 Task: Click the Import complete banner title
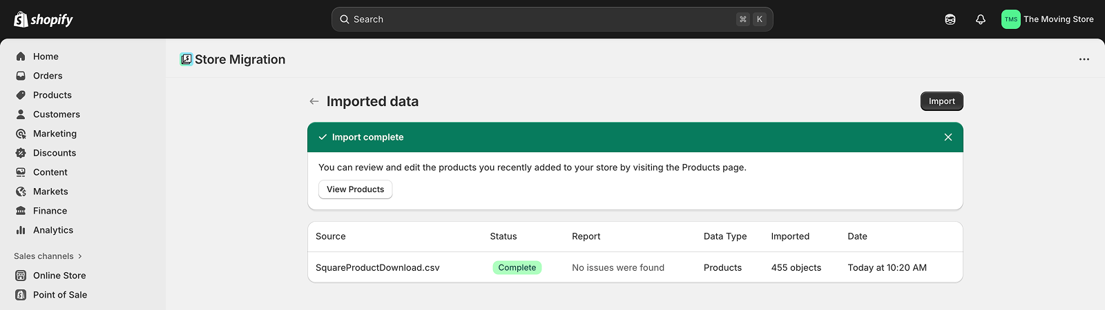click(x=367, y=137)
